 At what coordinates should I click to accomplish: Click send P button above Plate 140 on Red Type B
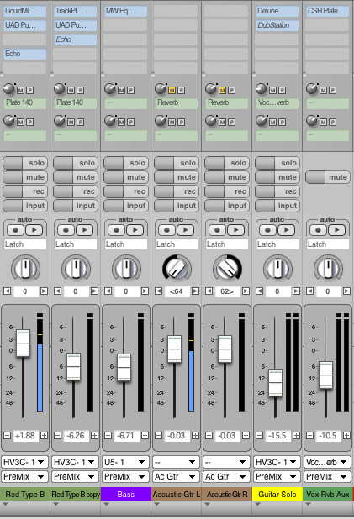pos(29,90)
